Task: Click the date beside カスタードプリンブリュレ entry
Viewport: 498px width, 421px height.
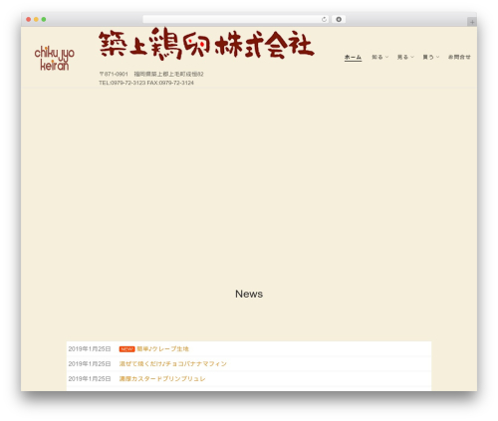Action: click(x=90, y=379)
